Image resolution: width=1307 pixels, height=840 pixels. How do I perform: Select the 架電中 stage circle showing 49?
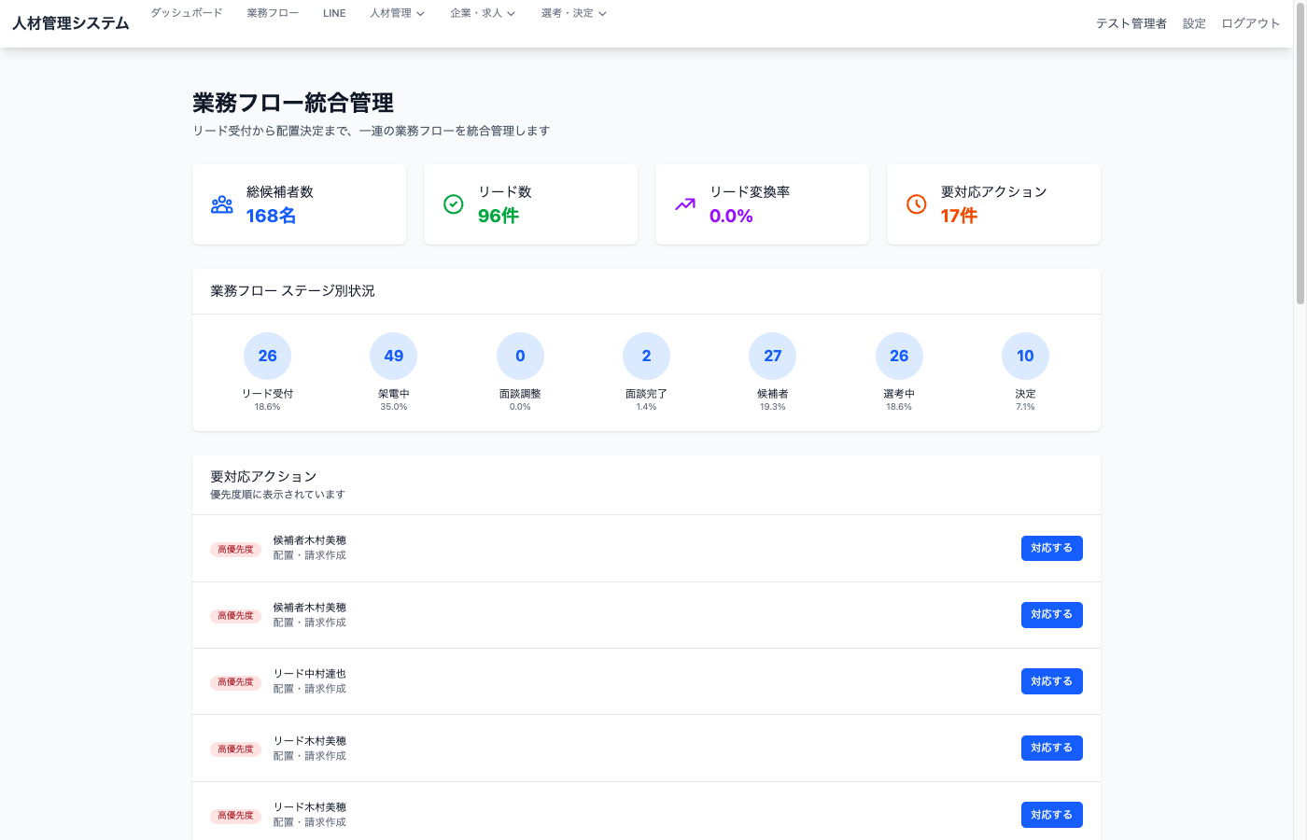click(x=393, y=356)
